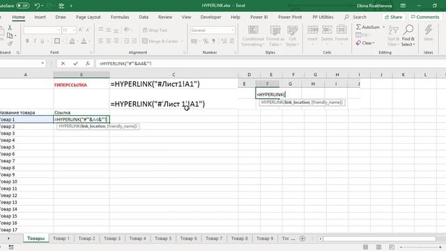The width and height of the screenshot is (446, 251).
Task: Open Conditional Formatting menu
Action: point(253,36)
